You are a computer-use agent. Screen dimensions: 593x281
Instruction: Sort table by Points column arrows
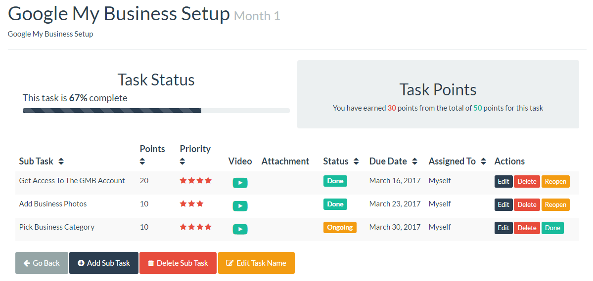click(x=142, y=161)
